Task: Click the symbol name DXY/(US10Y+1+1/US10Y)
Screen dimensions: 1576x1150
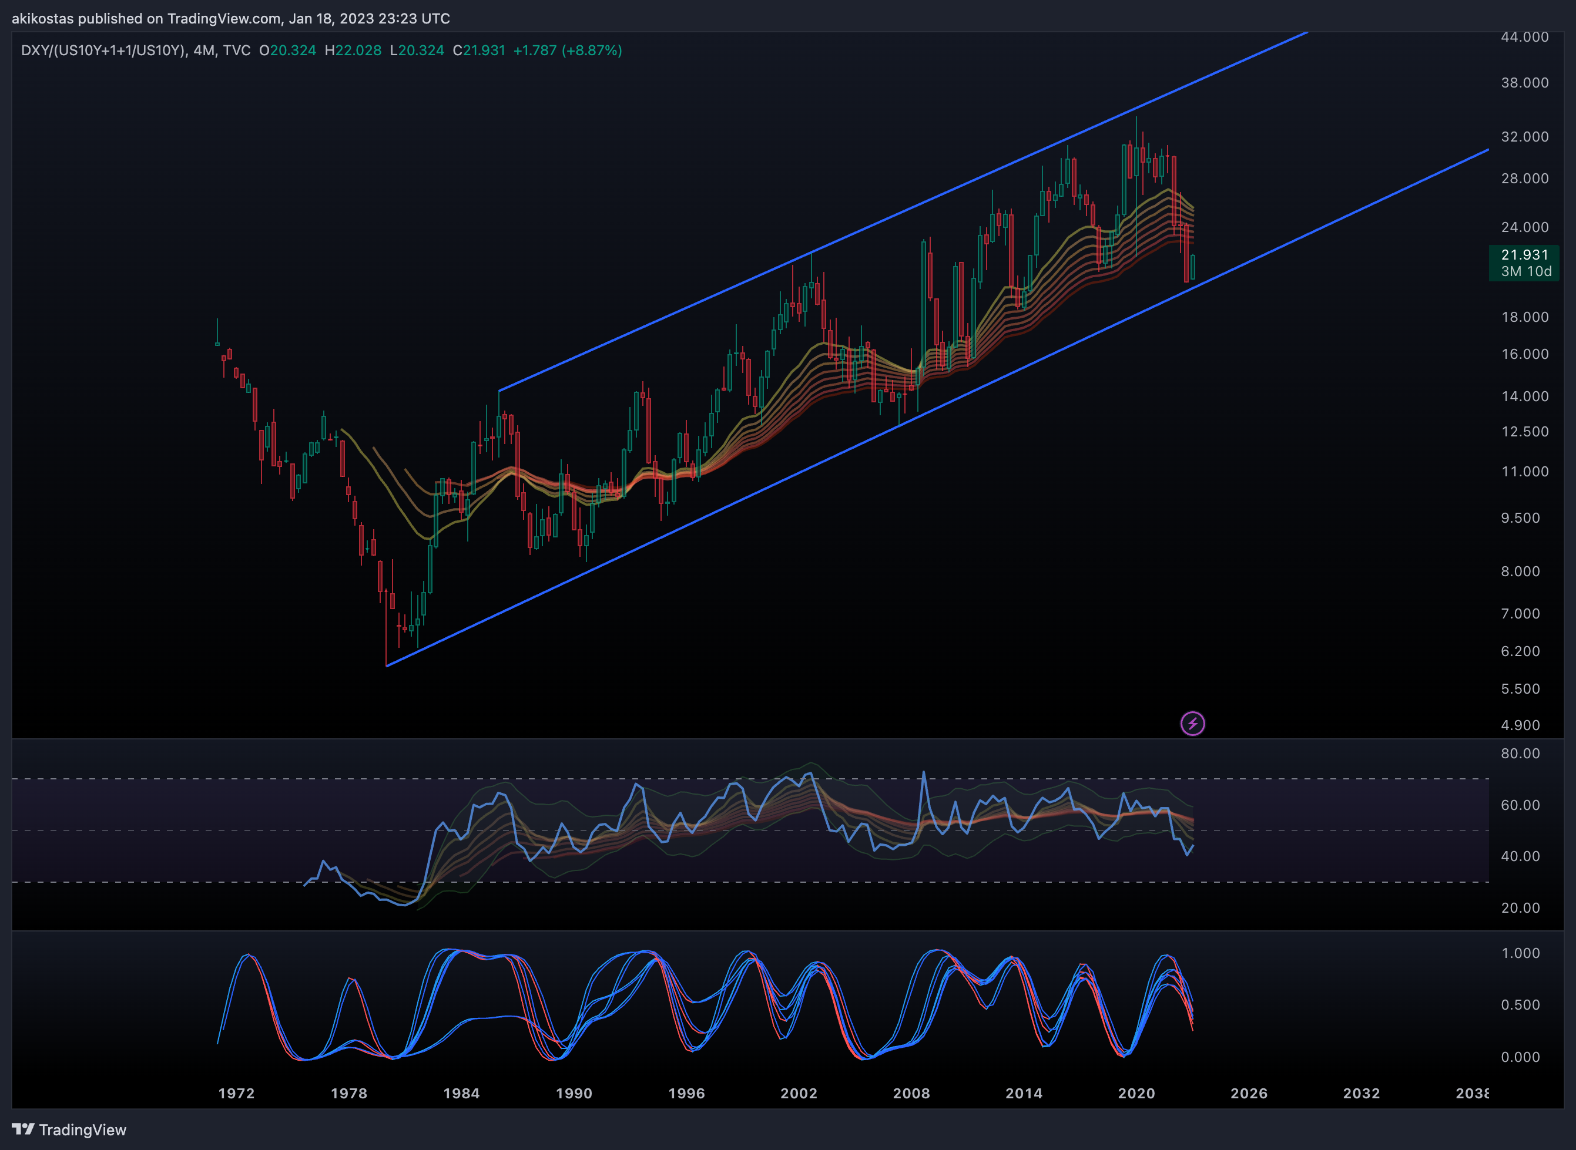Action: 103,51
